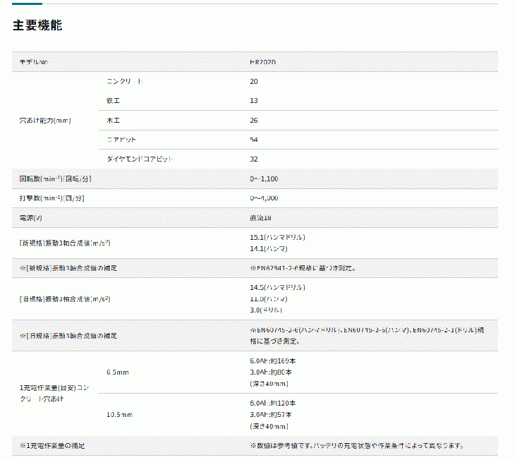This screenshot has width=515, height=460.
Task: Click the ダイヤモンドコアビット sub-label
Action: click(x=140, y=159)
